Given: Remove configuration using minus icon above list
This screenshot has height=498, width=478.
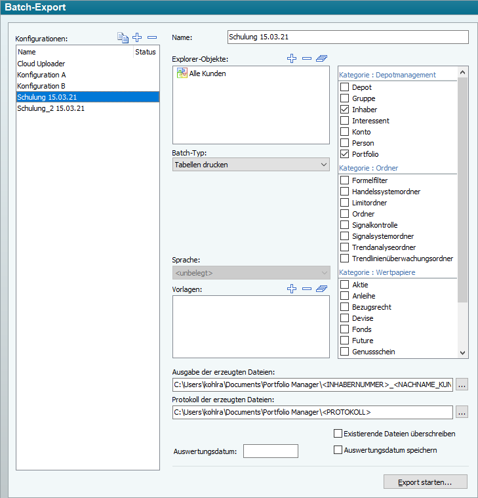Looking at the screenshot, I should [152, 38].
